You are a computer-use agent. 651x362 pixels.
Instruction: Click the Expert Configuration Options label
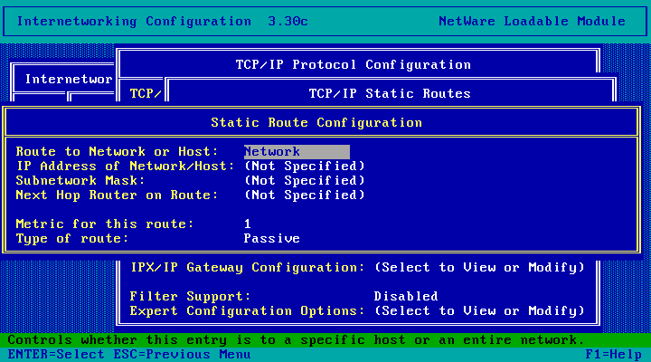point(248,311)
